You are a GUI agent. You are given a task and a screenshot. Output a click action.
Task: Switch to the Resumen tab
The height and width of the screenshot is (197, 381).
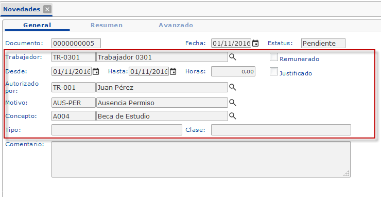pos(107,25)
